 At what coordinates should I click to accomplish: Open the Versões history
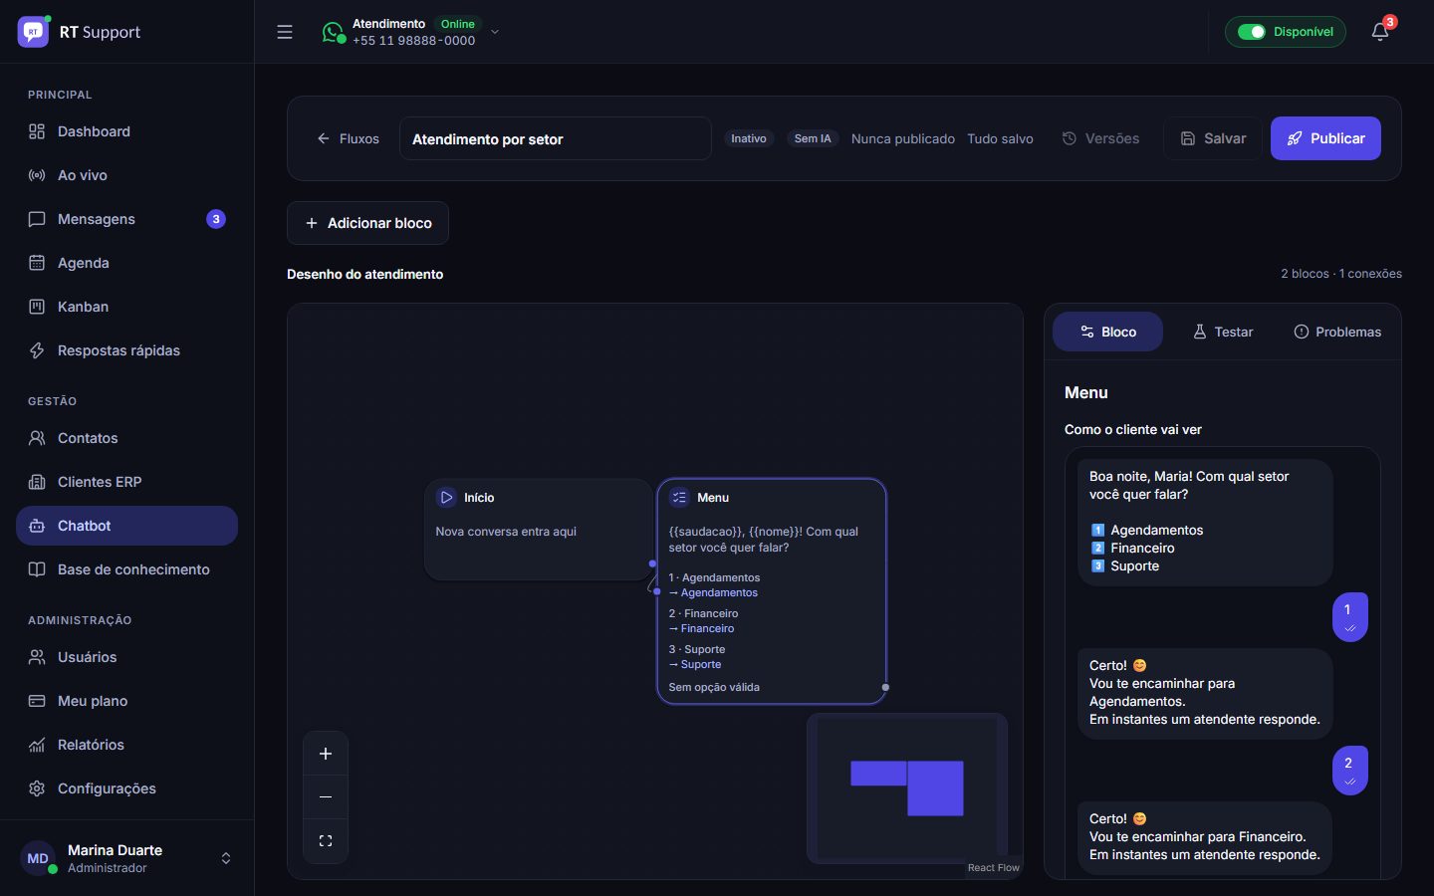[1100, 138]
